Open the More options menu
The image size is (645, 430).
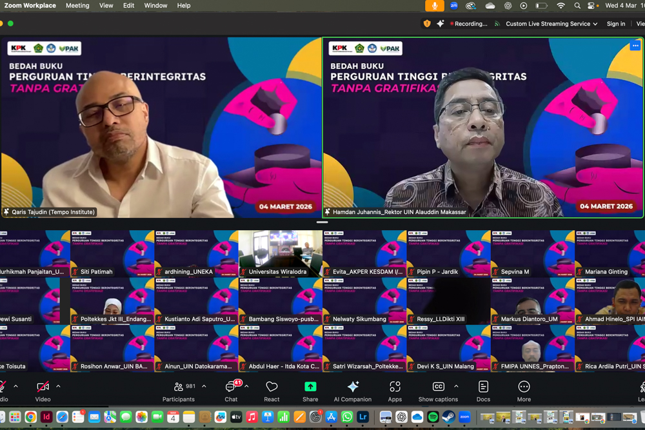(x=524, y=391)
